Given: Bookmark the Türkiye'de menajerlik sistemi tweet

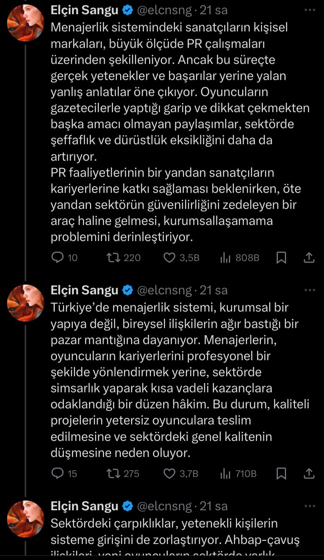Looking at the screenshot, I should [281, 474].
